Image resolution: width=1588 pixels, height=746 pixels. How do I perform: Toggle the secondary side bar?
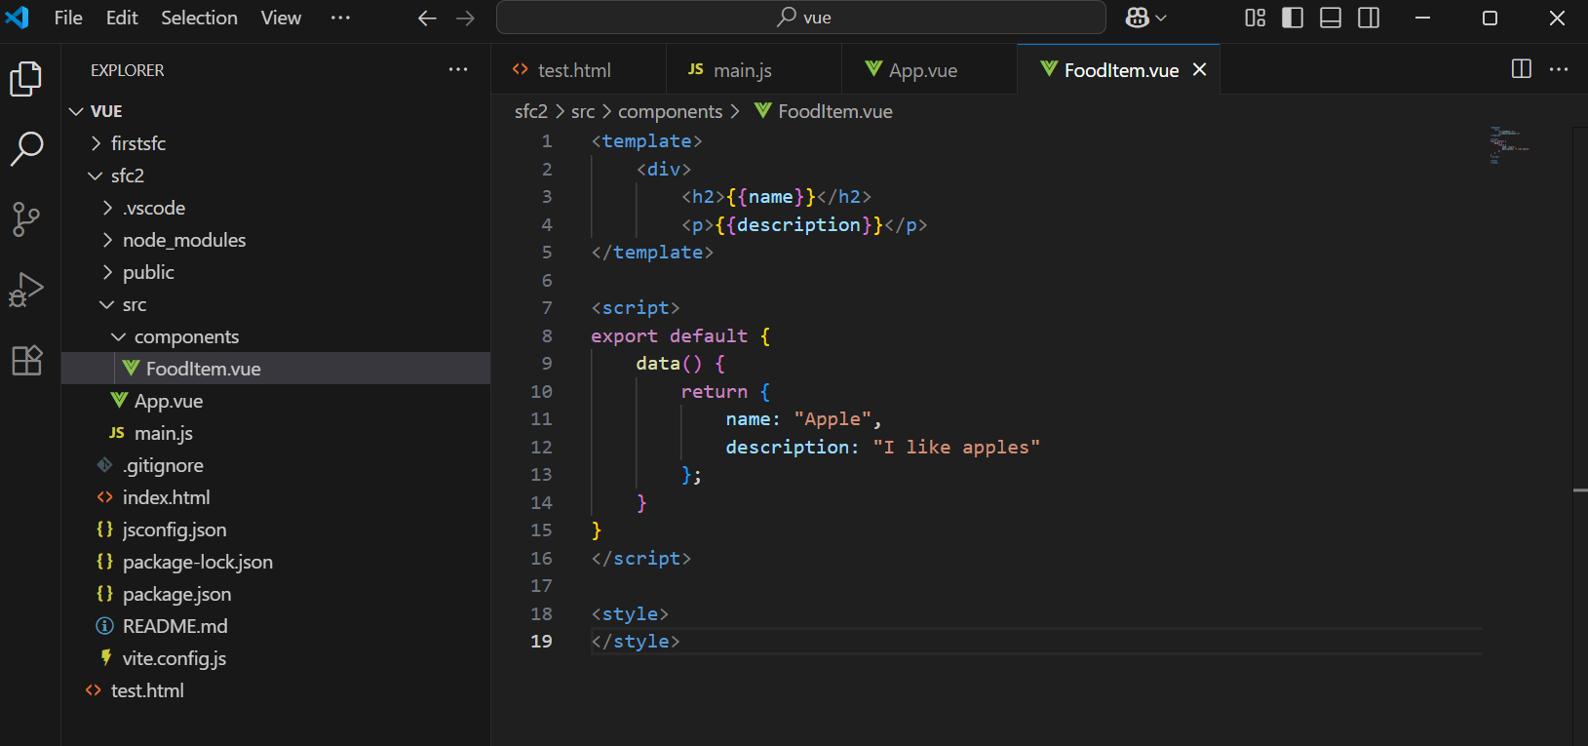1369,18
